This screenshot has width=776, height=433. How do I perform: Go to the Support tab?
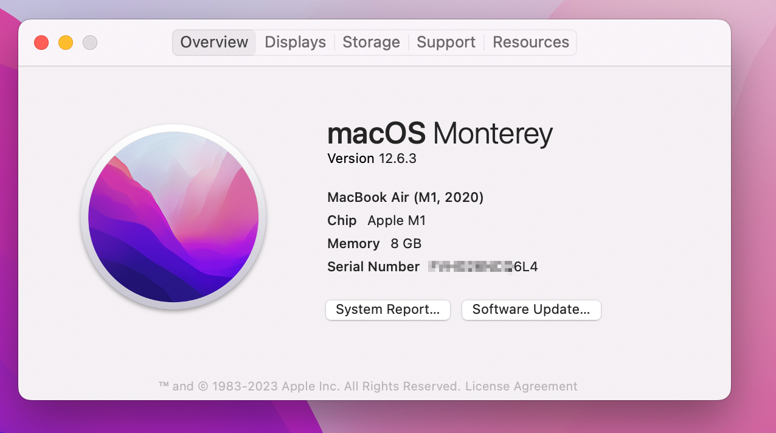tap(446, 43)
